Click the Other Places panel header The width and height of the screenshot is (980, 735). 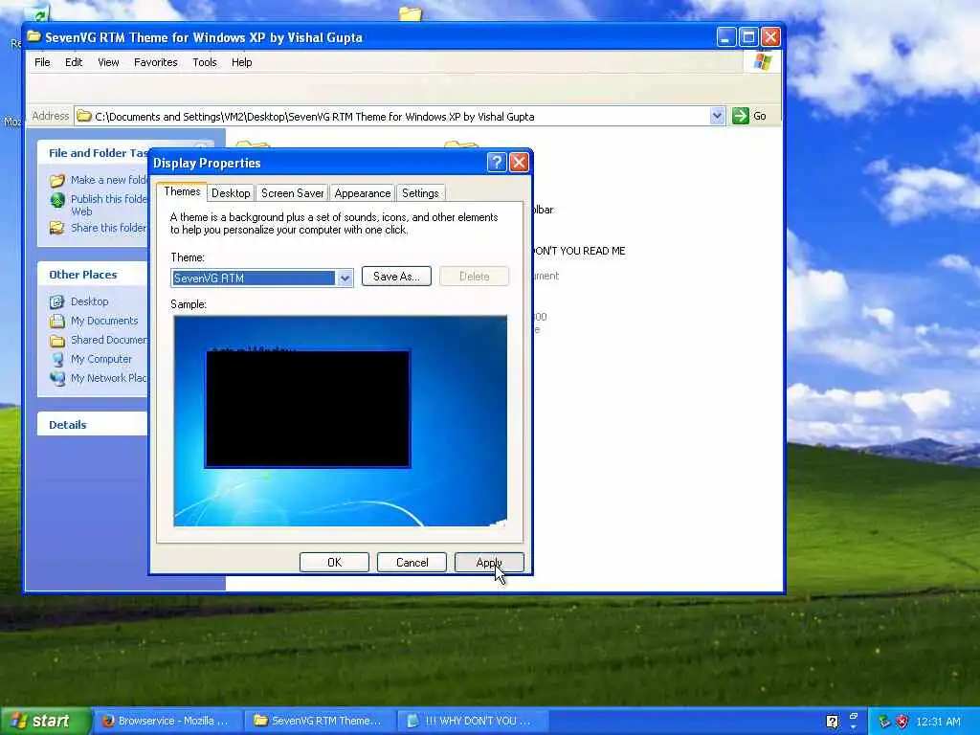(93, 275)
